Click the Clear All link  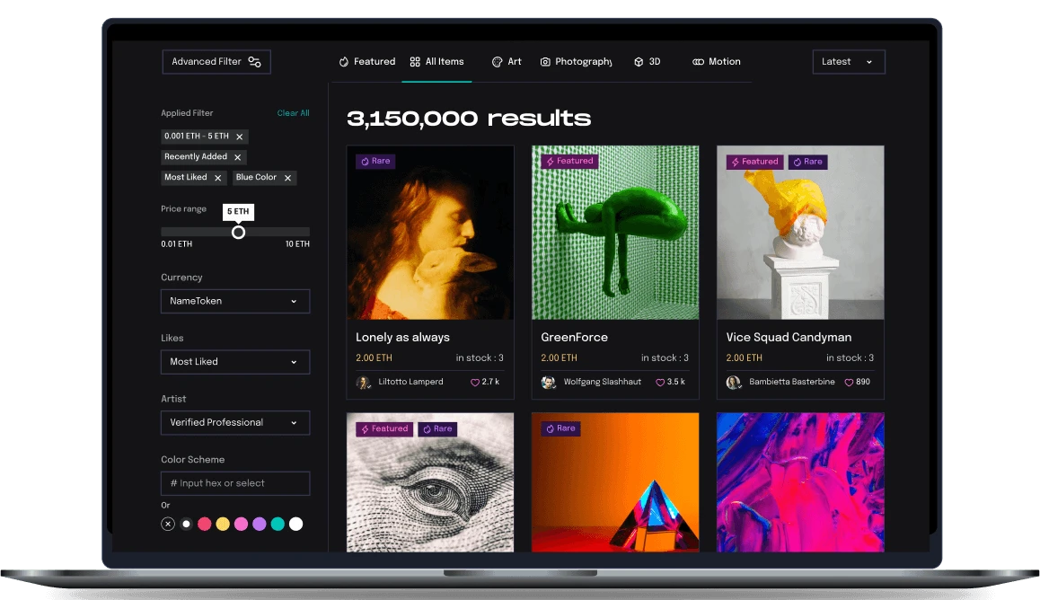[x=293, y=113]
